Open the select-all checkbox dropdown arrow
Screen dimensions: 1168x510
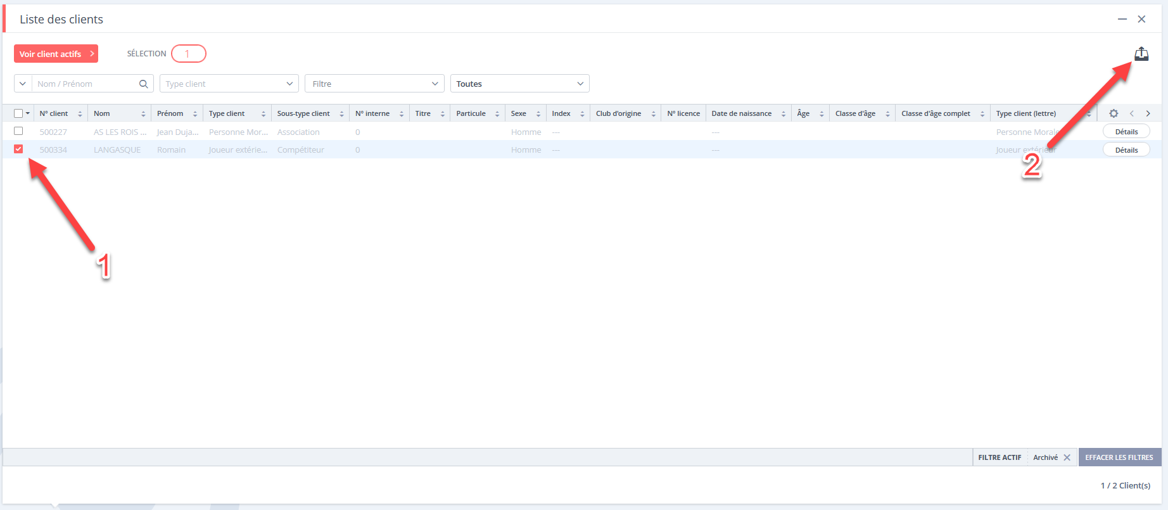pyautogui.click(x=28, y=113)
